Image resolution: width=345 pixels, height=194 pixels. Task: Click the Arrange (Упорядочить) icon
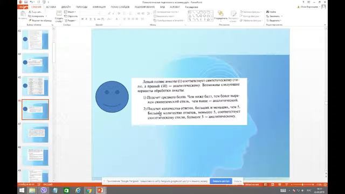(220, 13)
